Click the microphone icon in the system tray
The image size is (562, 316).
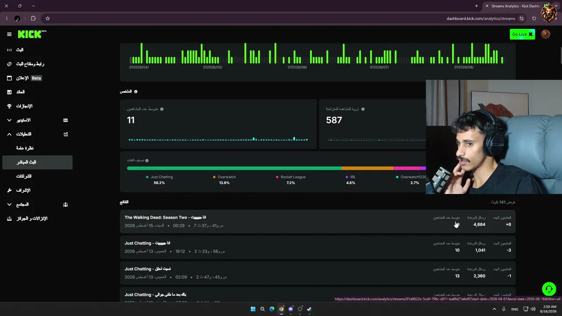coord(504,309)
